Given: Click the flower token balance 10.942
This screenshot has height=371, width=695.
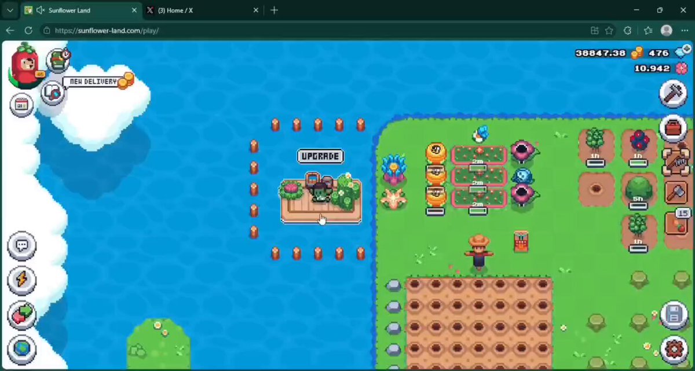Looking at the screenshot, I should click(x=652, y=68).
